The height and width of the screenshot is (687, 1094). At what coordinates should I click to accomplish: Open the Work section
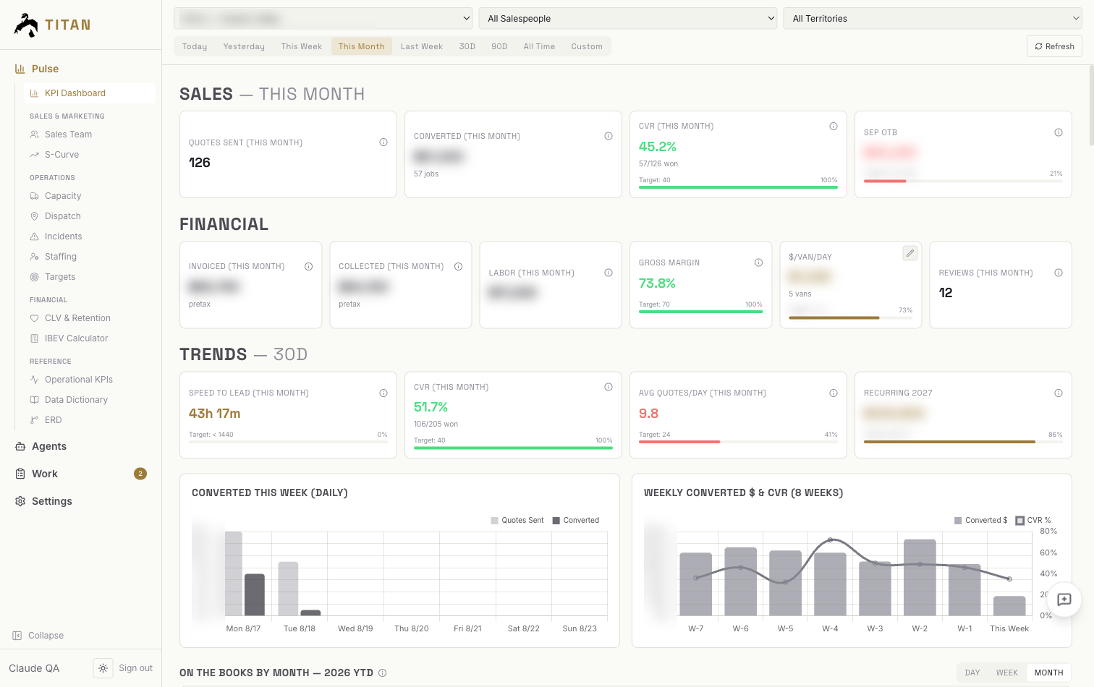click(x=81, y=474)
